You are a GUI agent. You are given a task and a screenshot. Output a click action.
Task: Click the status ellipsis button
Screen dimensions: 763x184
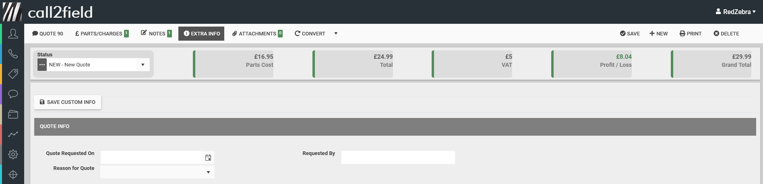point(42,65)
